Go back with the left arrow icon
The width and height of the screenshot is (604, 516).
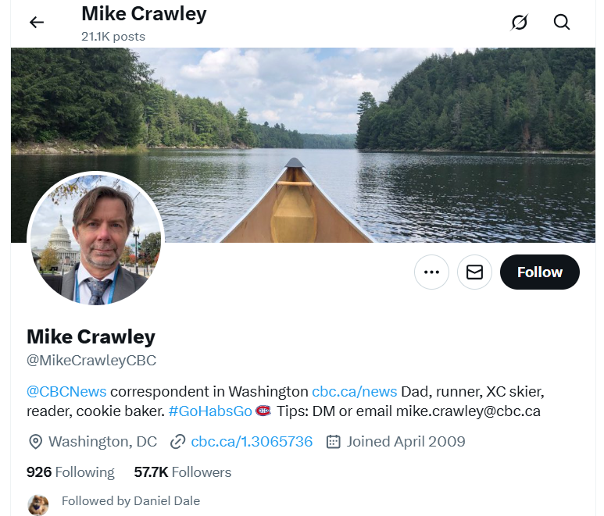click(37, 23)
